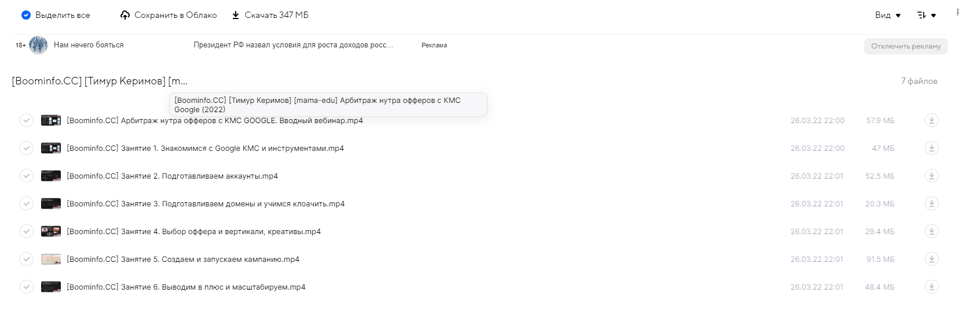Image resolution: width=959 pixels, height=311 pixels.
Task: Open the file Занятие 3. Подготавливаем домены
Action: pos(206,203)
